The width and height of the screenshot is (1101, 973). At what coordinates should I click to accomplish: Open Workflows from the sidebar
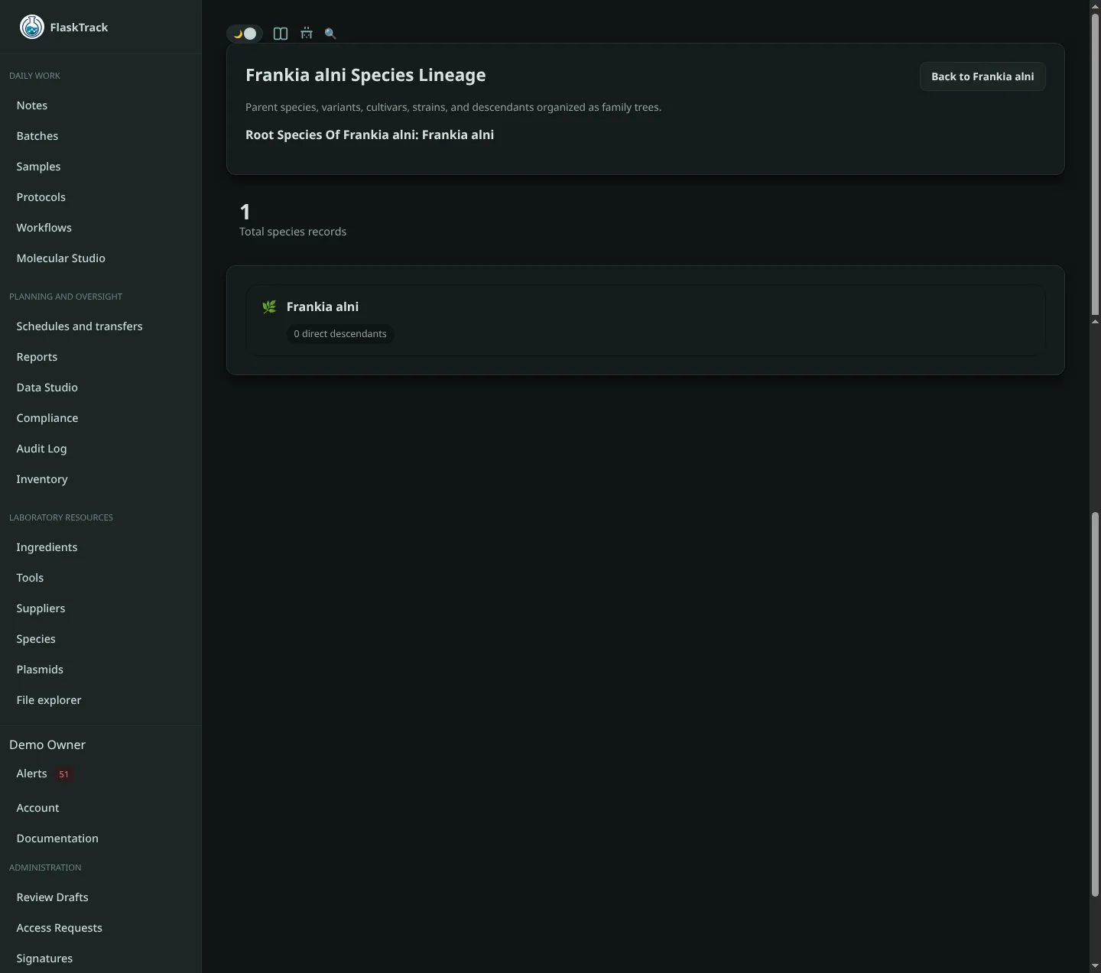(44, 228)
